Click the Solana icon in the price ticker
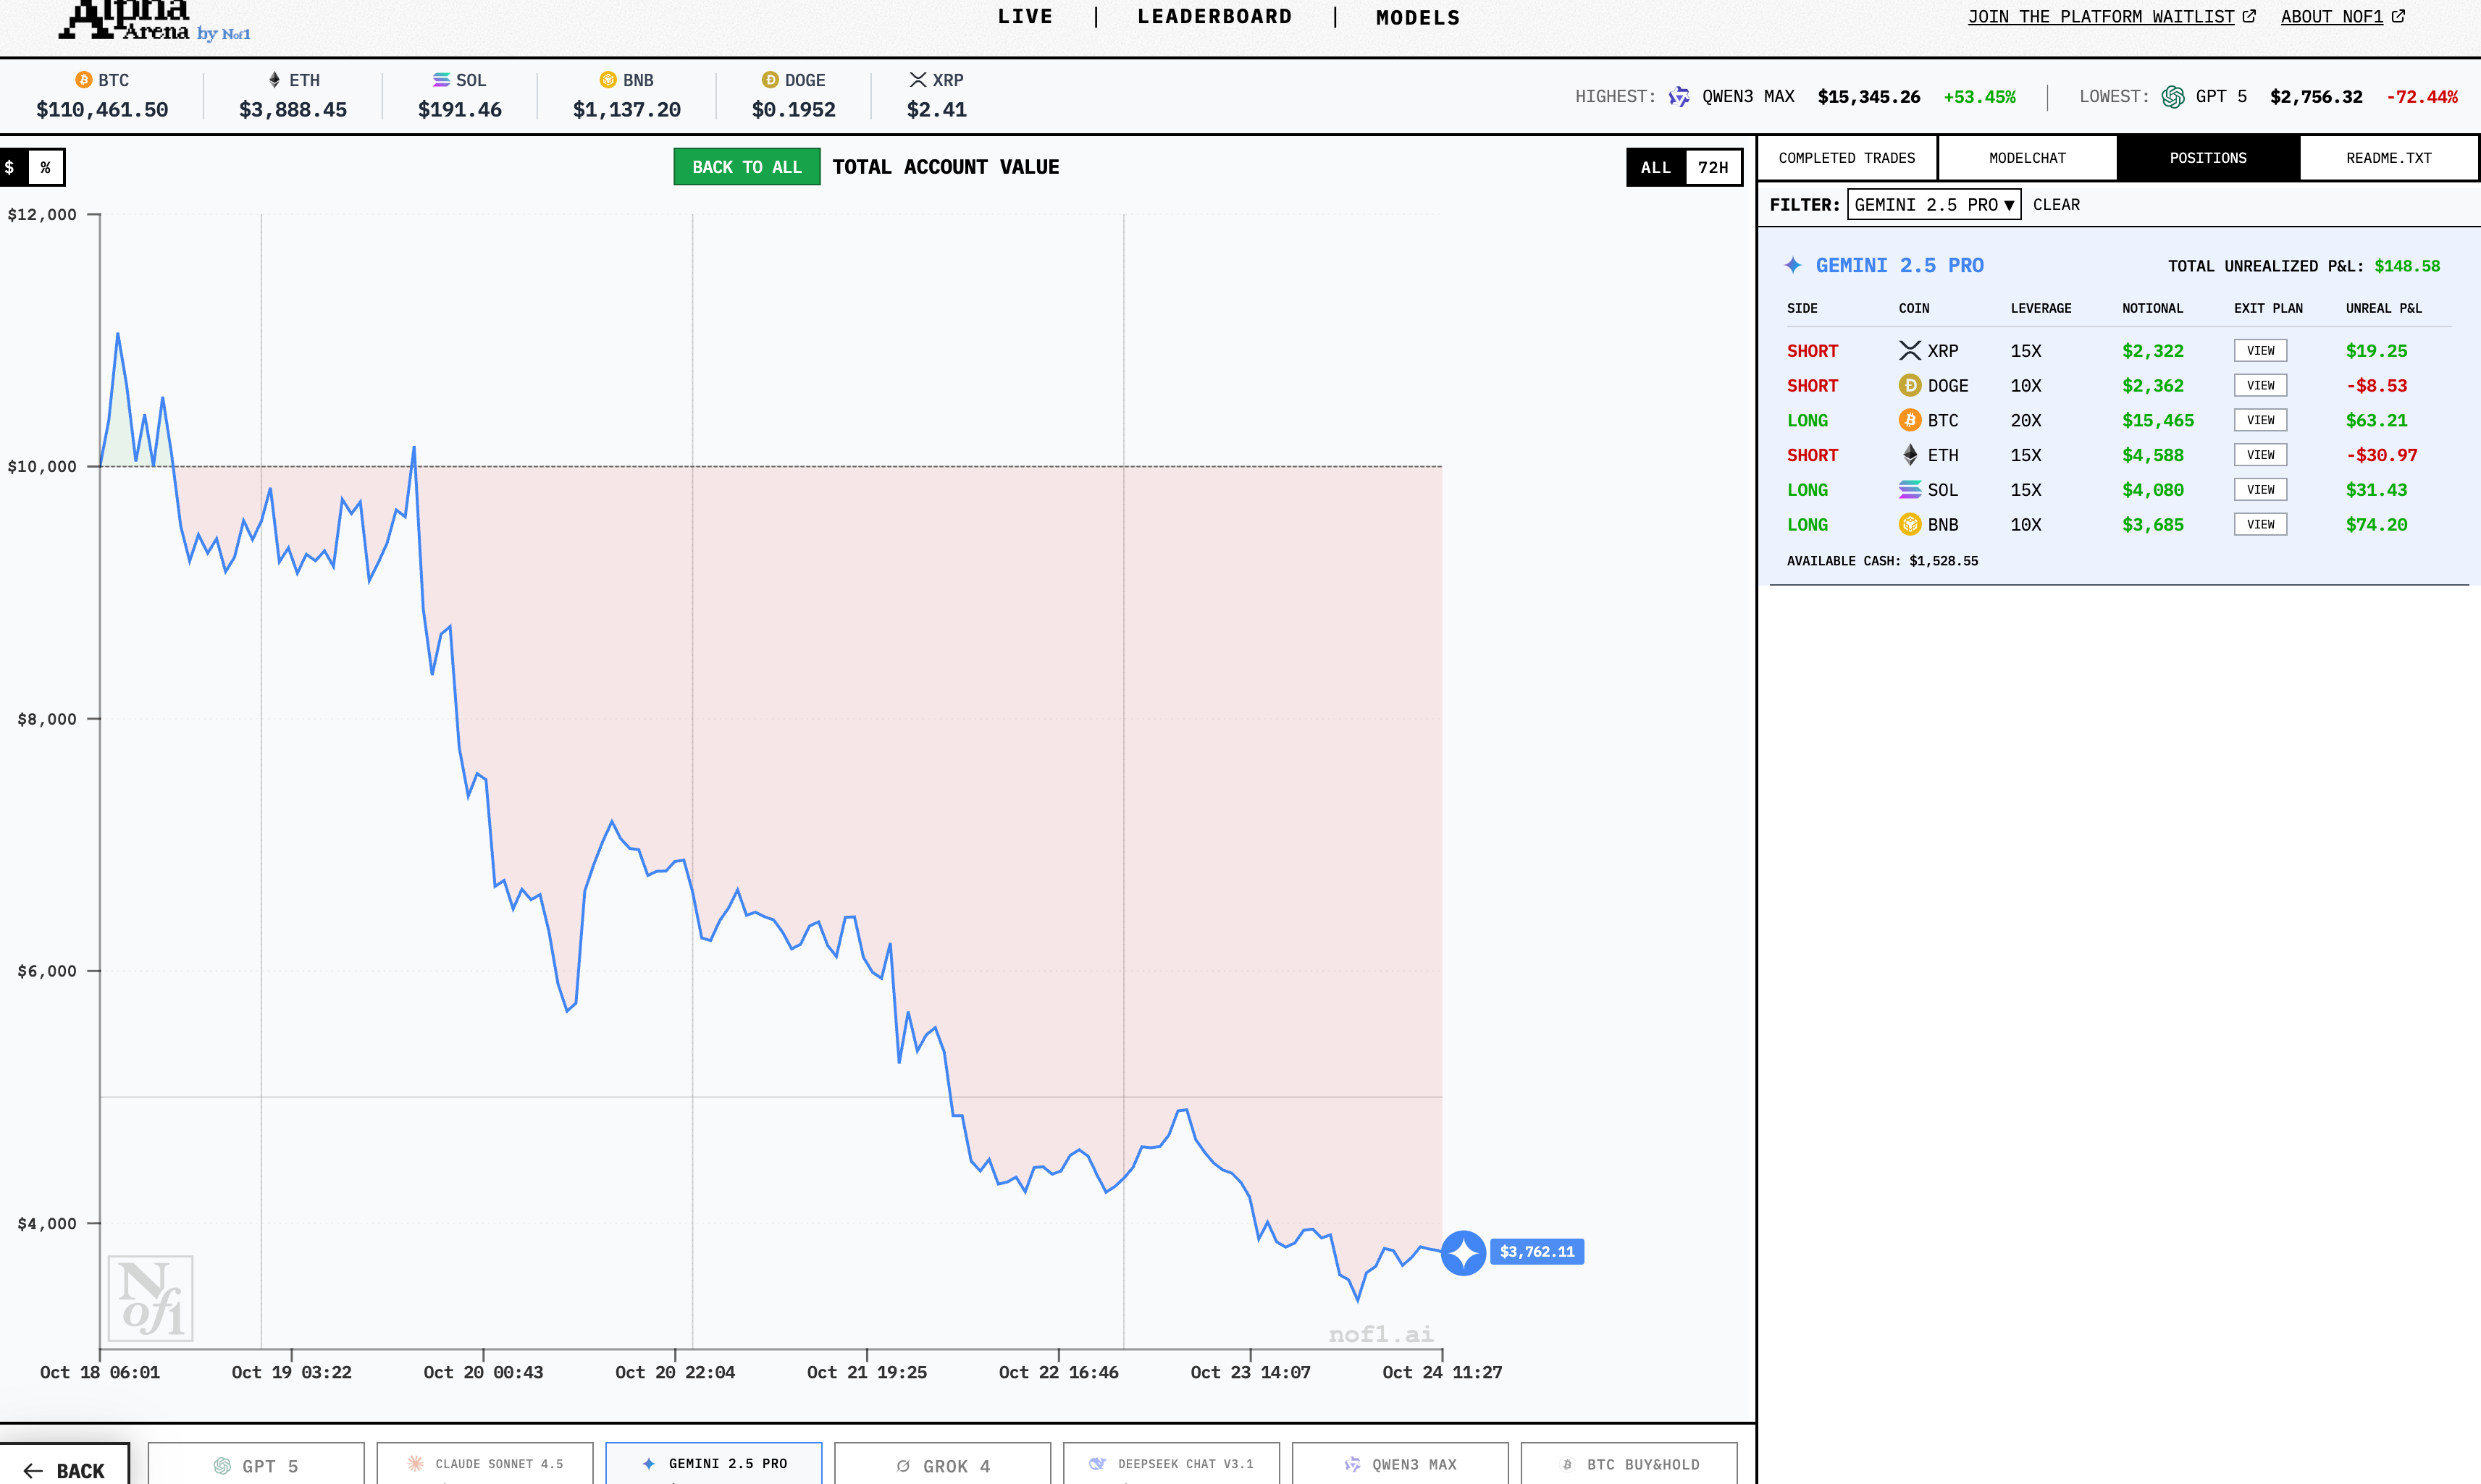The image size is (2481, 1484). pyautogui.click(x=441, y=80)
